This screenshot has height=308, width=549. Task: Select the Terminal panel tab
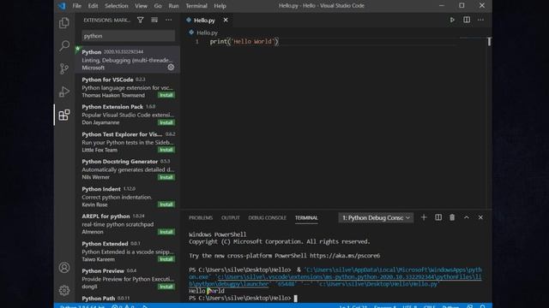[x=306, y=217]
